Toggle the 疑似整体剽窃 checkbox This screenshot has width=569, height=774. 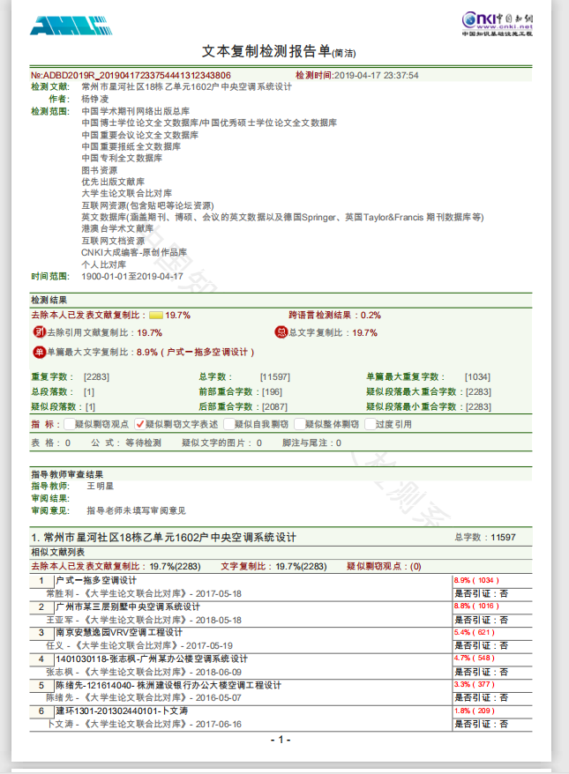pos(299,424)
